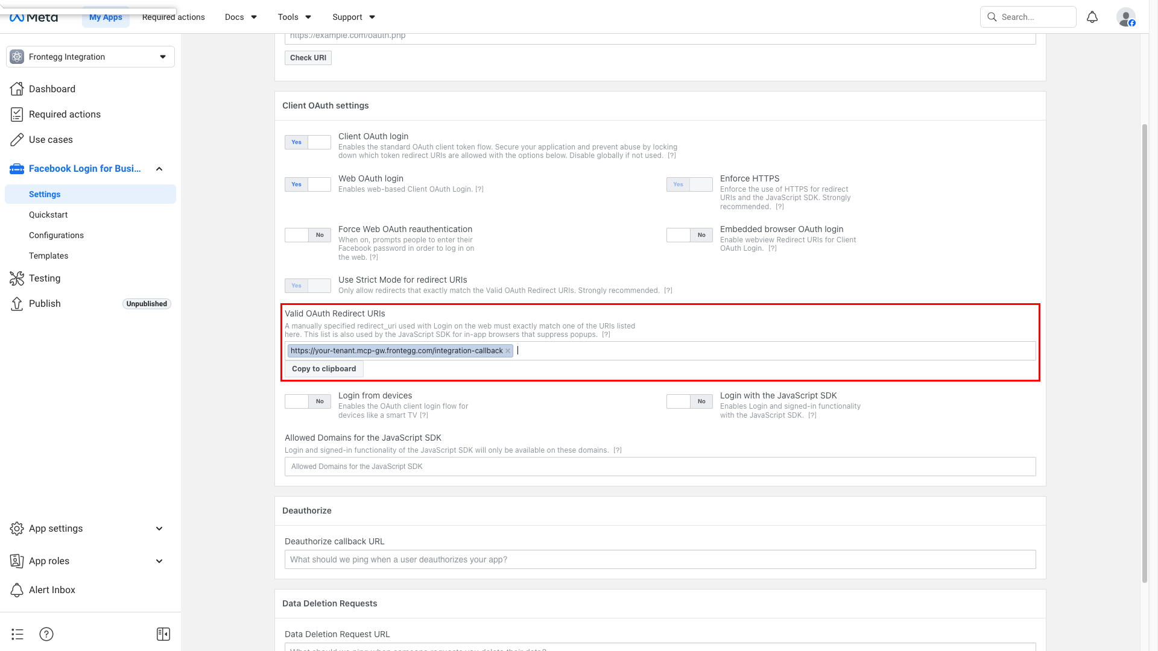This screenshot has height=651, width=1158.
Task: Click the Facebook Login for Business briefcase icon
Action: coord(17,169)
